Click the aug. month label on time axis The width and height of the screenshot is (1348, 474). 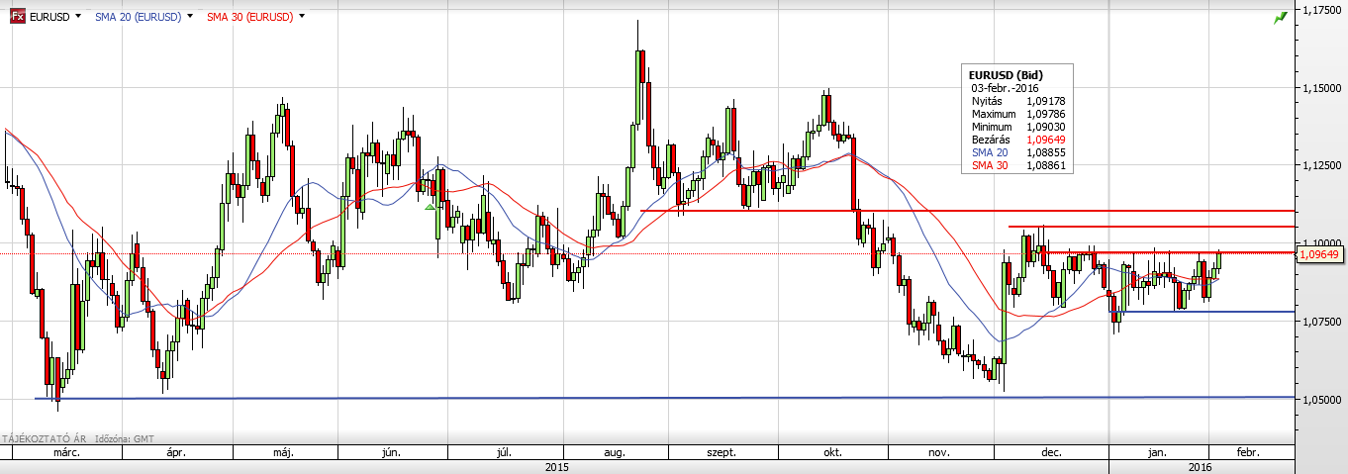click(x=614, y=452)
